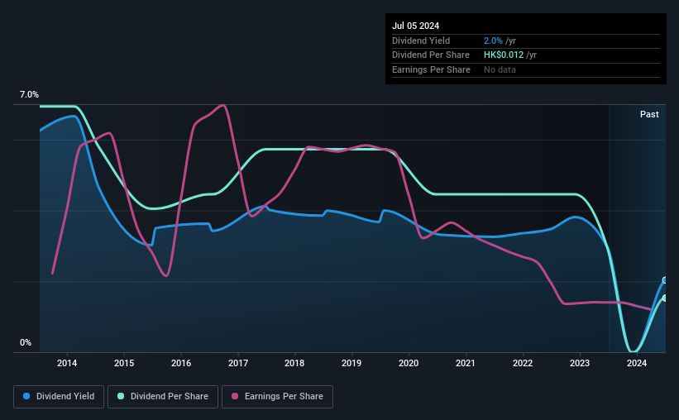Click the Earnings Per Share tooltip row label
This screenshot has width=679, height=420.
pos(432,69)
